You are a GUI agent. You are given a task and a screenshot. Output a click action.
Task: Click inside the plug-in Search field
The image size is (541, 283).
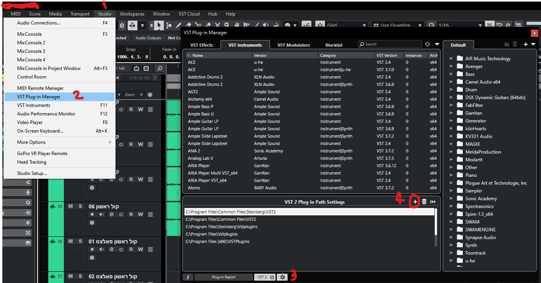[x=390, y=44]
